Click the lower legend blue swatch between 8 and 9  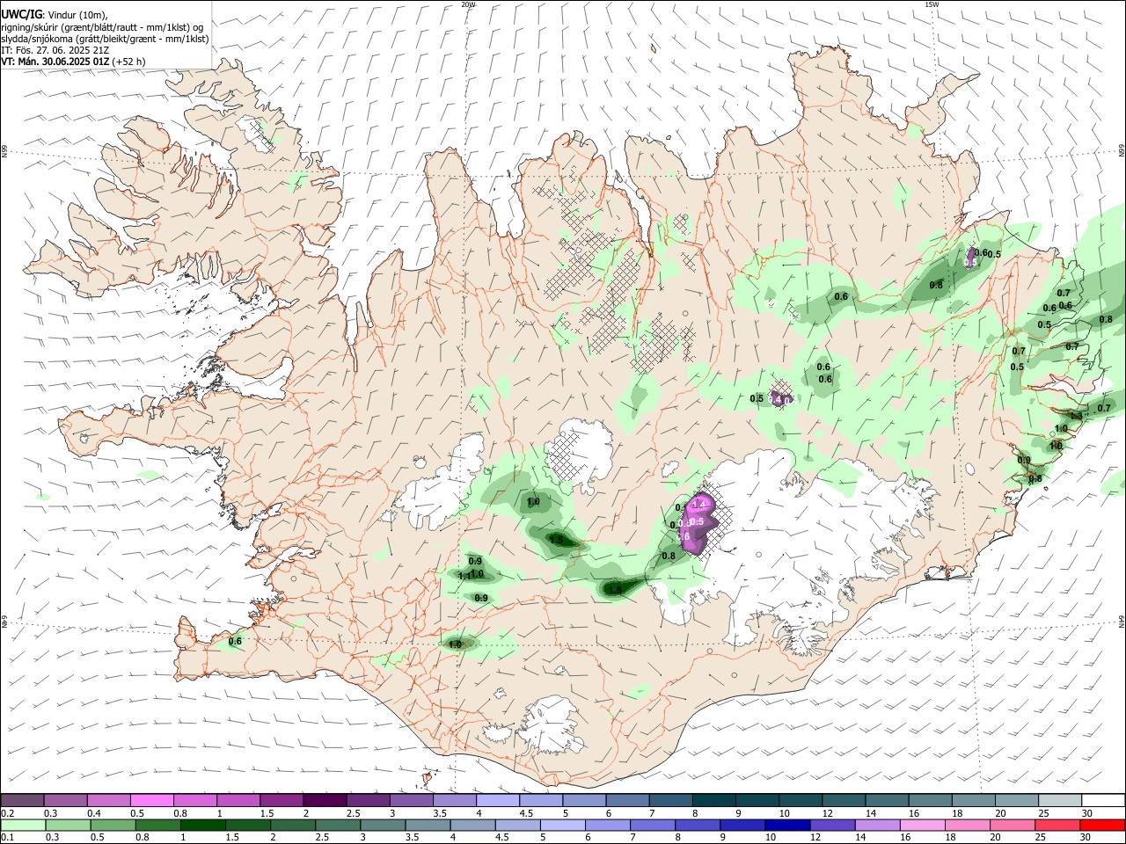(x=698, y=825)
